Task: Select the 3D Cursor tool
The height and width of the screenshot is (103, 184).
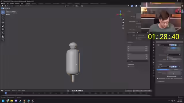Action: click(x=3, y=15)
